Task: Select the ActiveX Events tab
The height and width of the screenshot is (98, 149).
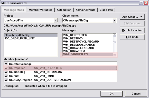Action: point(86,10)
